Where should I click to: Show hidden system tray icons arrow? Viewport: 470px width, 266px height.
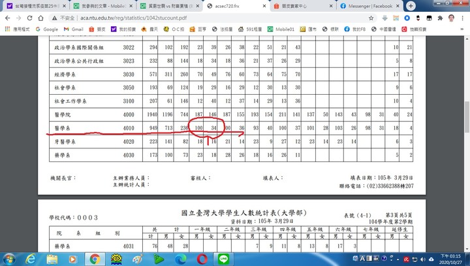[398, 259]
